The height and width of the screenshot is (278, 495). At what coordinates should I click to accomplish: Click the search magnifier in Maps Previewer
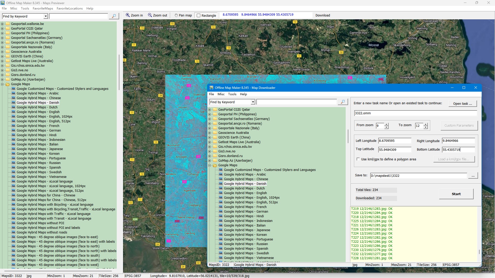coord(114,16)
